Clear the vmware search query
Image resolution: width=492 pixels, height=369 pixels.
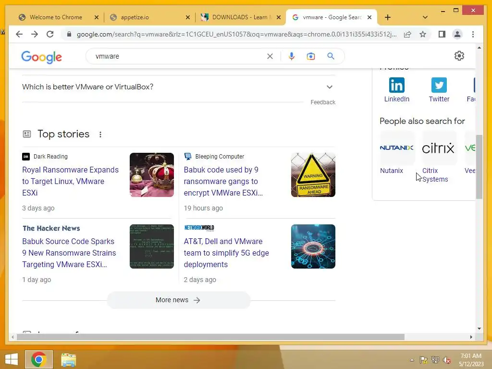[270, 56]
